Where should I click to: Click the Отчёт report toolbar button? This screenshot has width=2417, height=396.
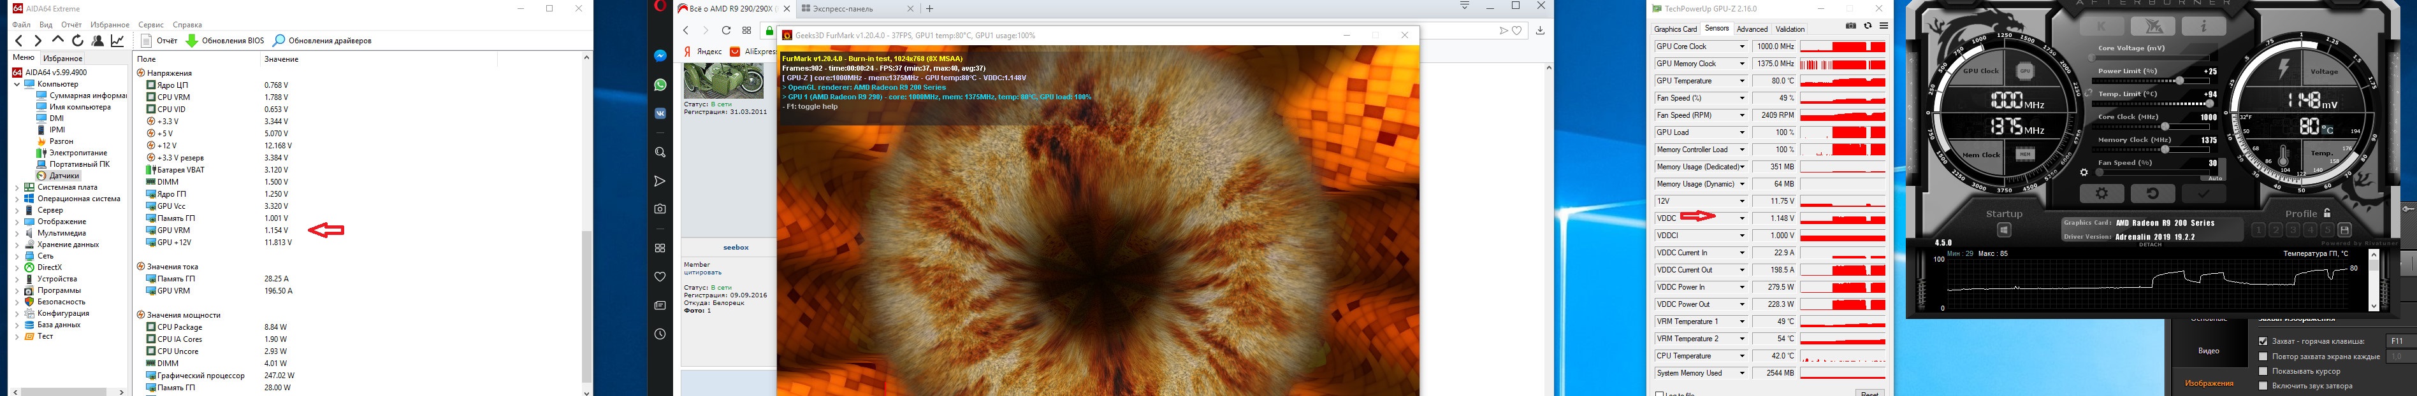coord(159,40)
